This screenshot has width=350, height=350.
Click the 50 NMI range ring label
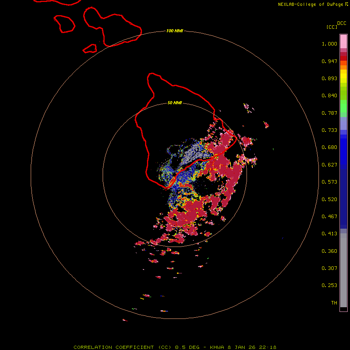coord(175,103)
